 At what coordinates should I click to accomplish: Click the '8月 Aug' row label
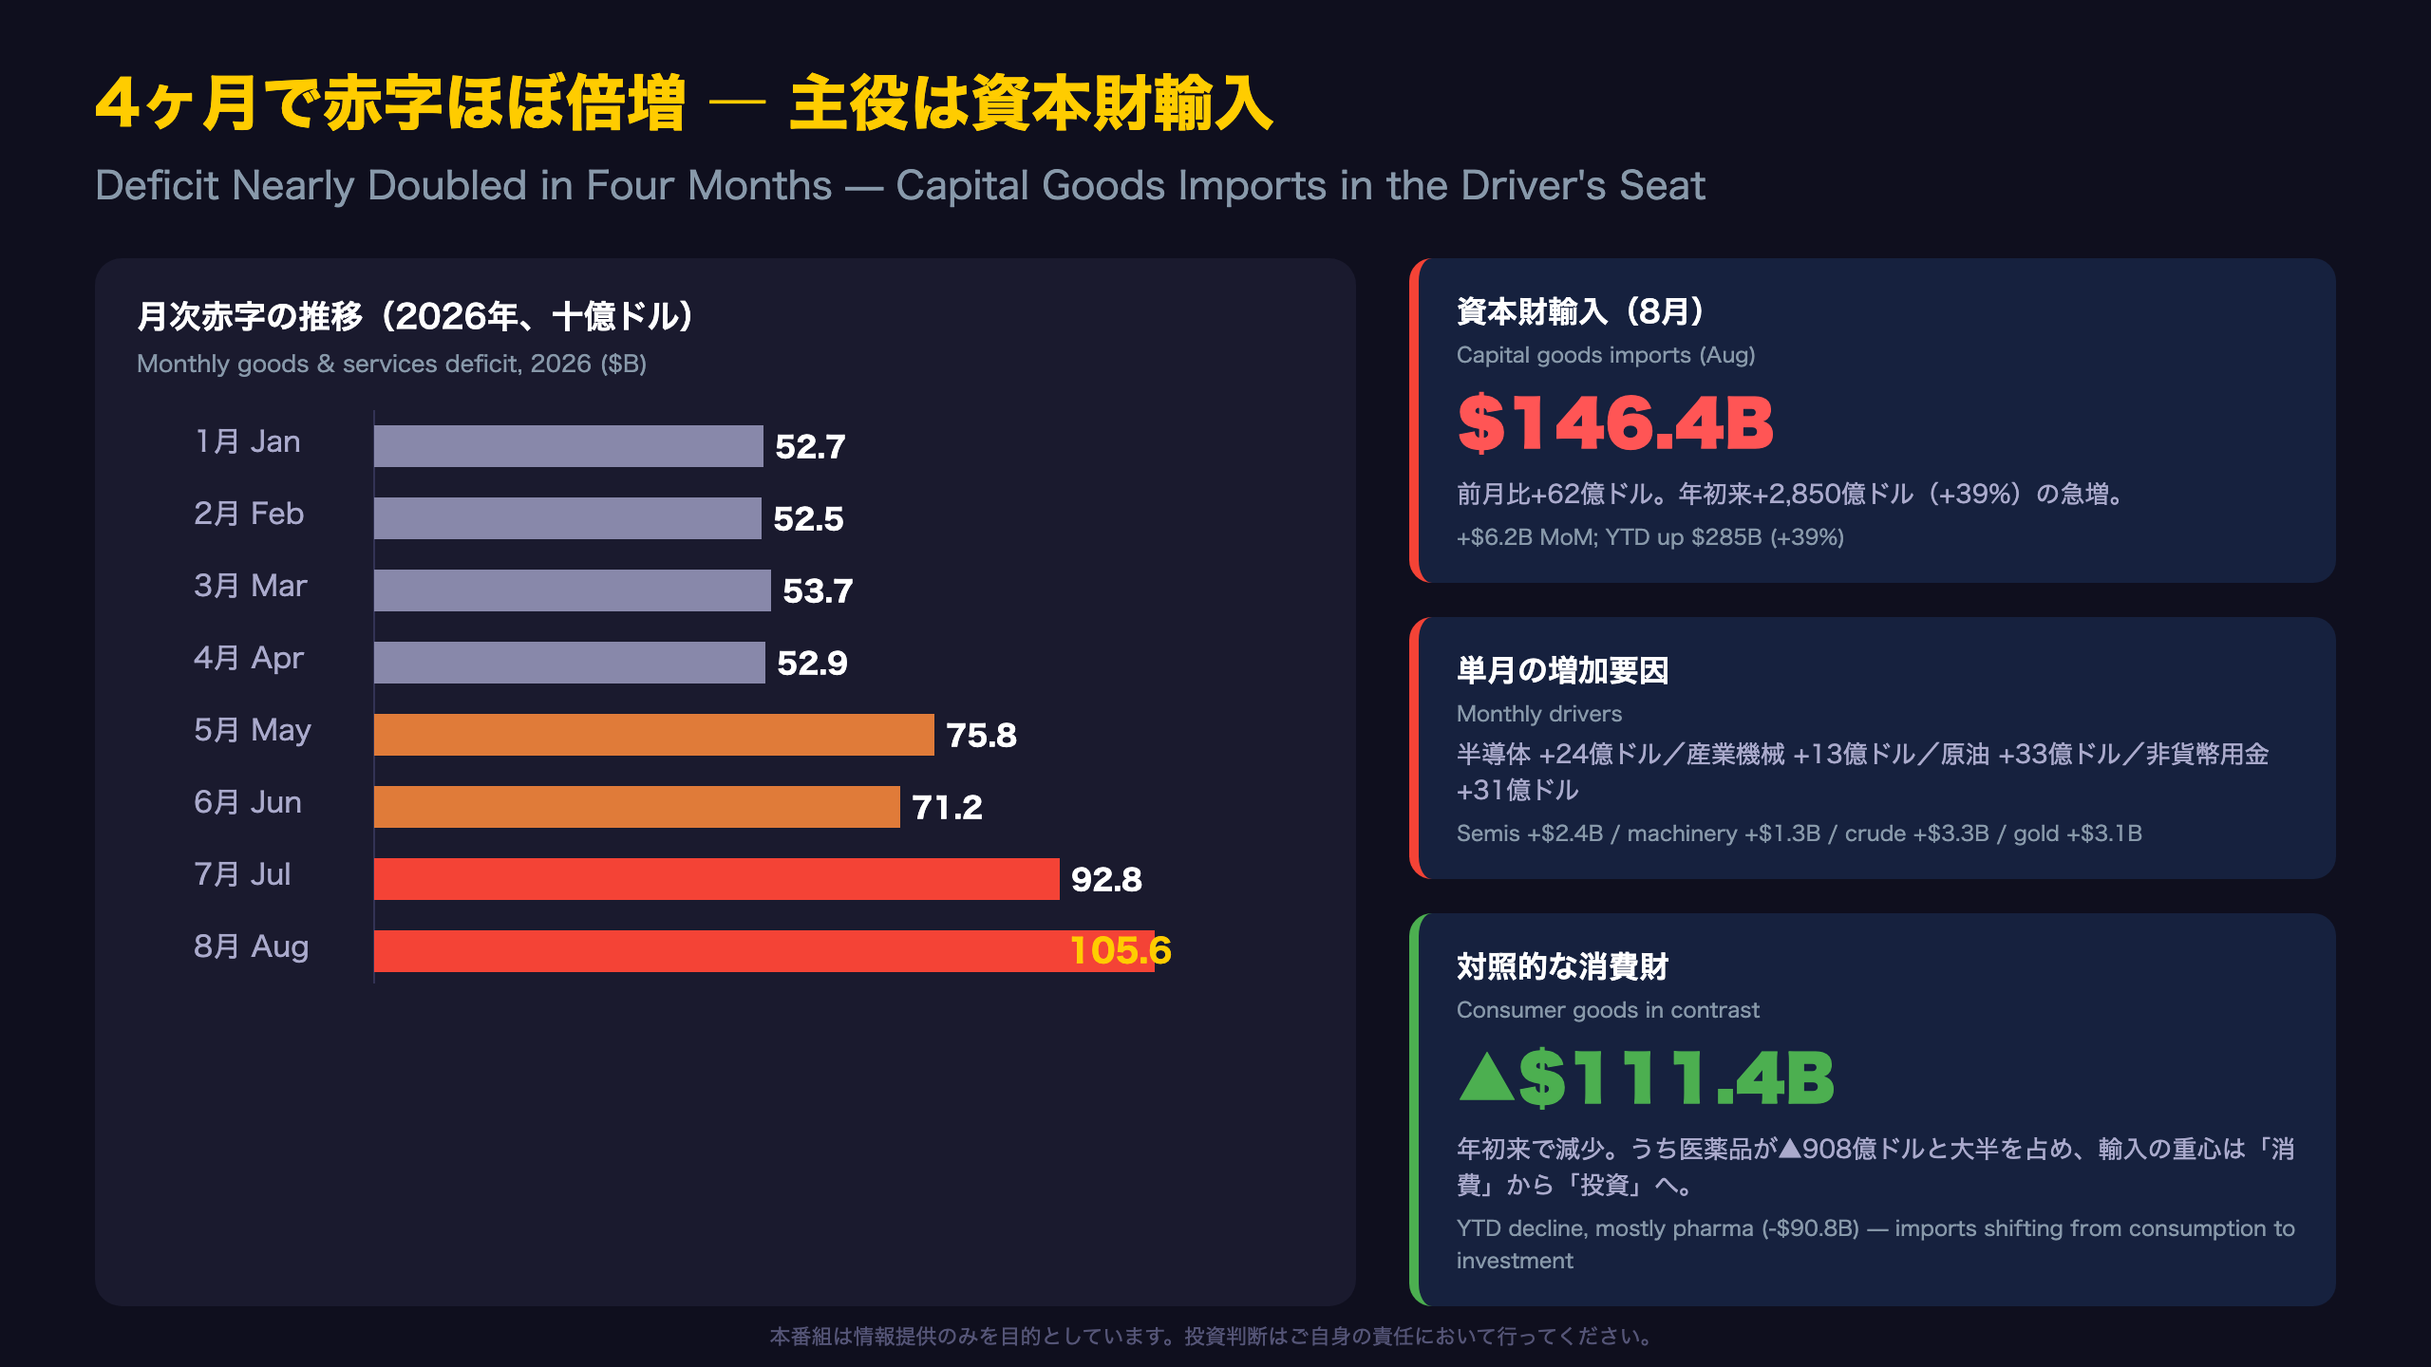pyautogui.click(x=252, y=946)
